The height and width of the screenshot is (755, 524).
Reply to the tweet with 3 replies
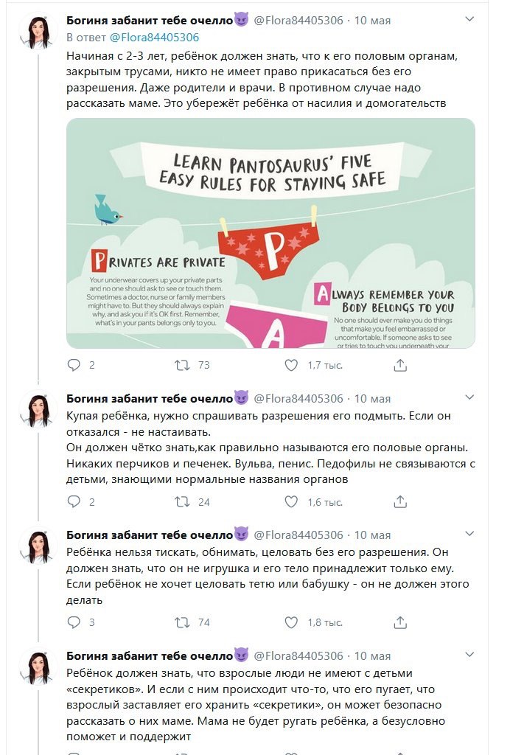(x=73, y=622)
